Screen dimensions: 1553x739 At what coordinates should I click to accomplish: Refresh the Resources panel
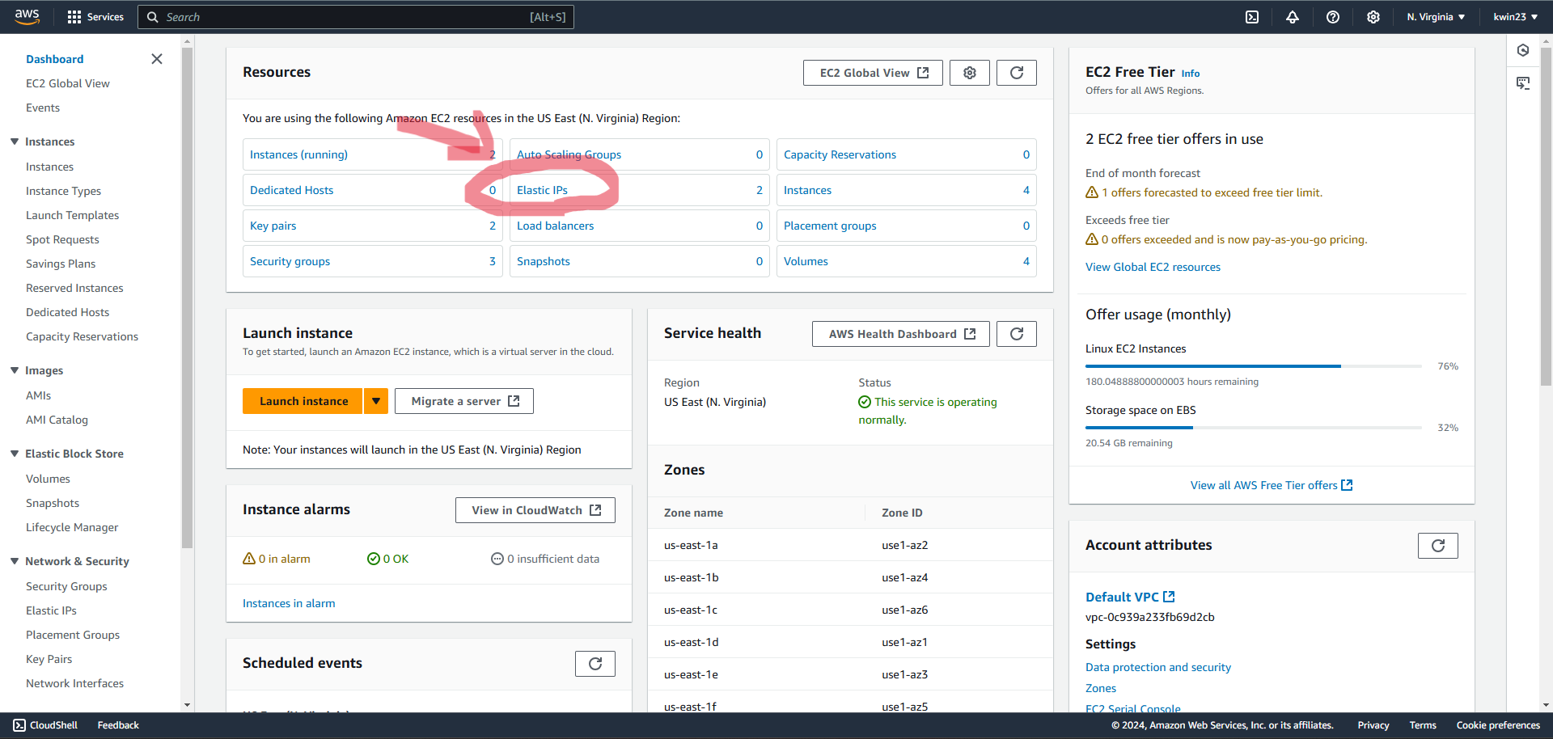click(1017, 73)
